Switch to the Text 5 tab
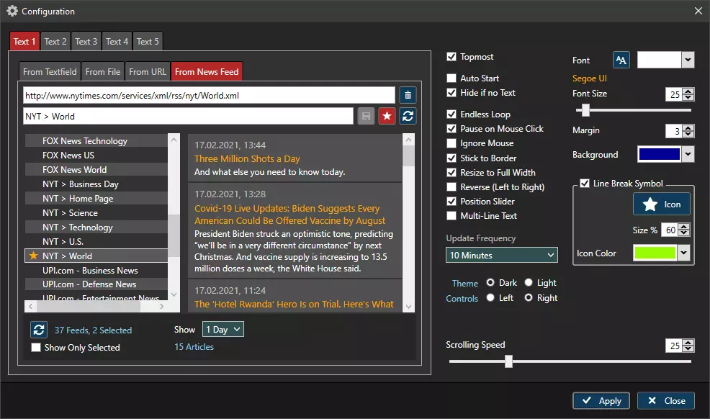Viewport: 710px width, 419px height. [x=148, y=42]
